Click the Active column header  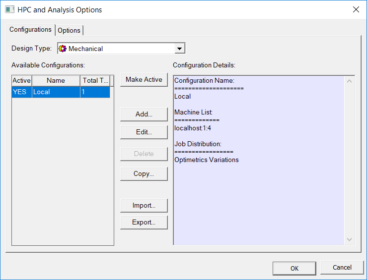(x=21, y=80)
